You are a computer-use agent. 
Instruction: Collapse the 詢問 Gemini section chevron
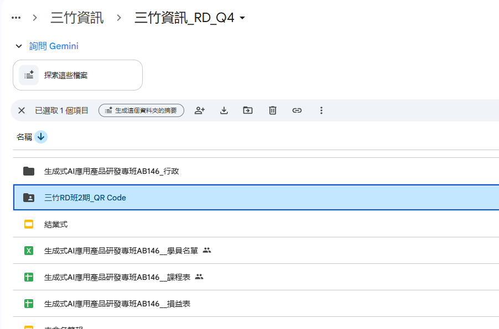tap(19, 46)
